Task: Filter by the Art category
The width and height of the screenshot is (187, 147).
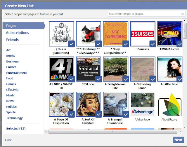Action: click(8, 50)
